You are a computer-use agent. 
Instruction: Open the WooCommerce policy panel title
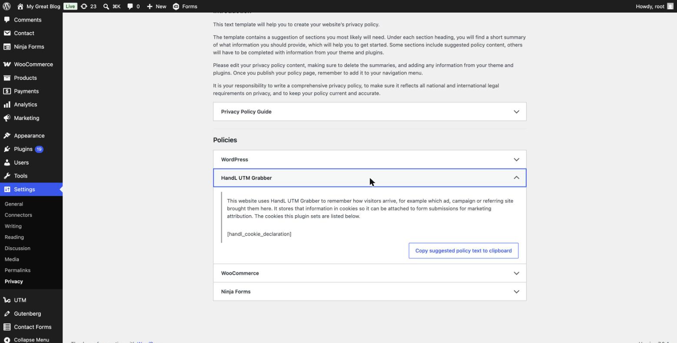[240, 273]
